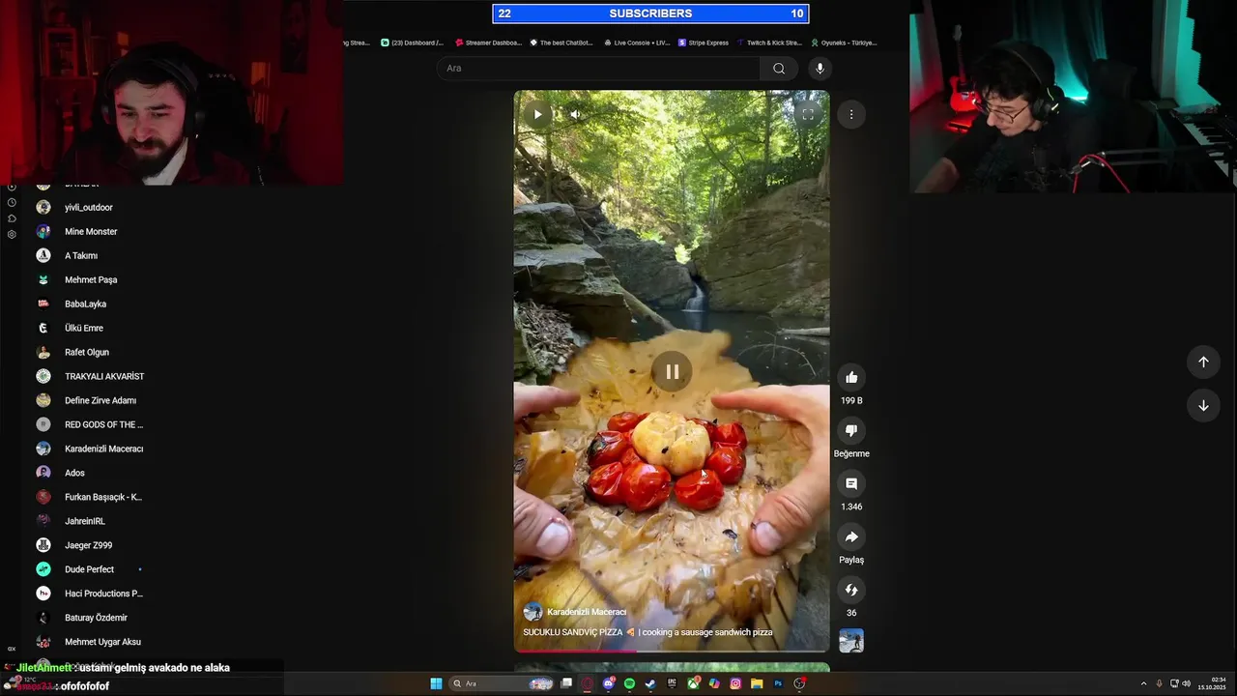Select Jaeger Z999 in subscriptions list

[x=89, y=546]
